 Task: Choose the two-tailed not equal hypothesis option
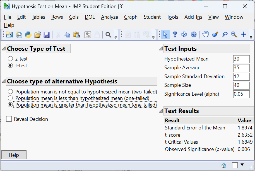click(x=10, y=91)
